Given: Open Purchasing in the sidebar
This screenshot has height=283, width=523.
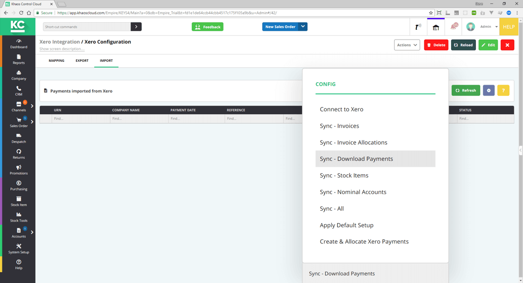Looking at the screenshot, I should coord(19,186).
